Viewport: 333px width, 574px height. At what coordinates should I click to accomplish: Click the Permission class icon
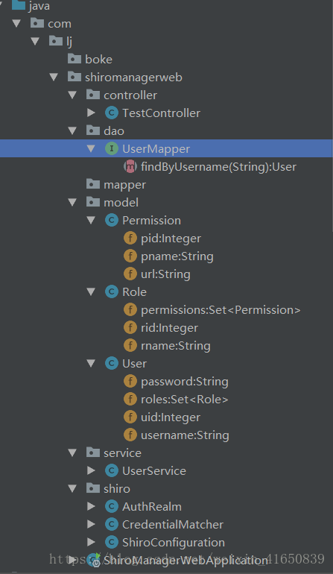pos(112,221)
